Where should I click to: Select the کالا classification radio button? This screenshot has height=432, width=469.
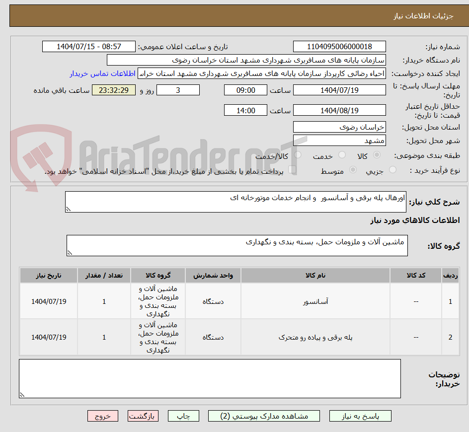(378, 154)
